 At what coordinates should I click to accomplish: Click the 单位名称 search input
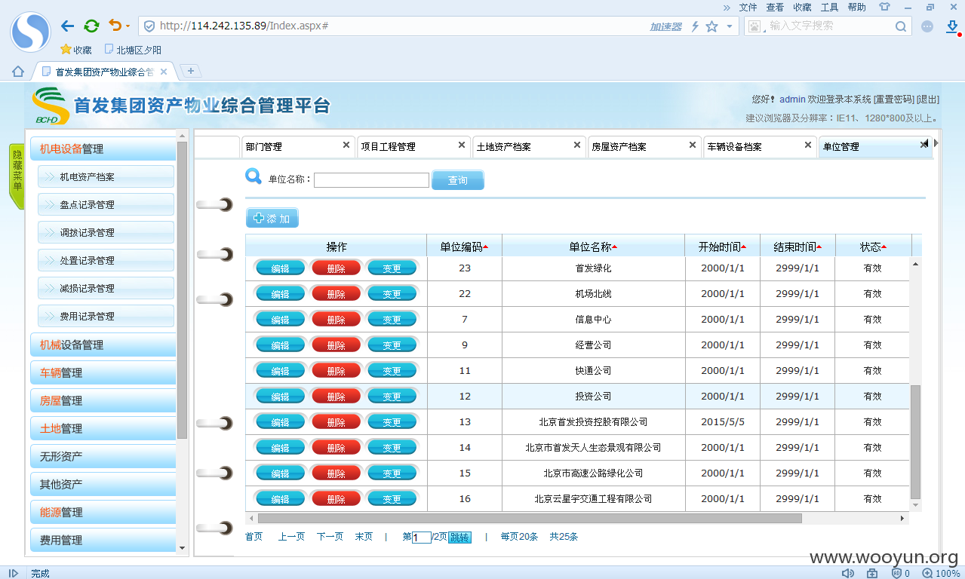tap(371, 180)
